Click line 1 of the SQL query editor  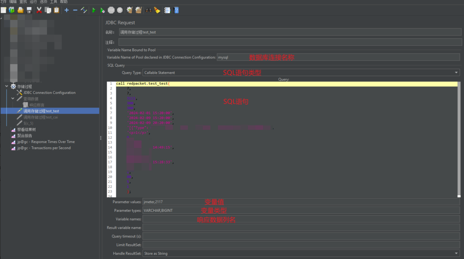[x=286, y=84]
